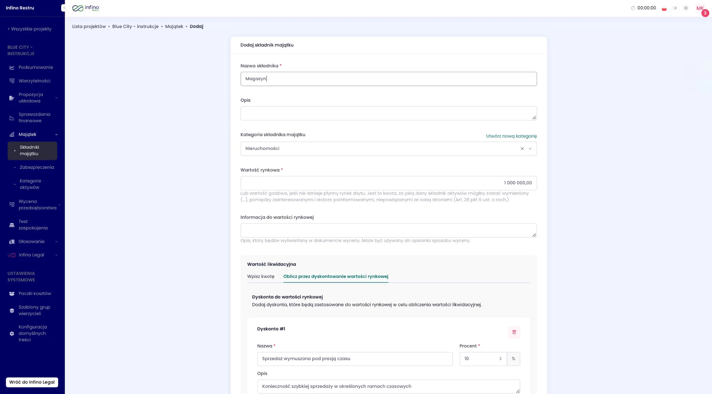Image resolution: width=712 pixels, height=394 pixels.
Task: Click the Infino logo in header
Action: point(86,8)
